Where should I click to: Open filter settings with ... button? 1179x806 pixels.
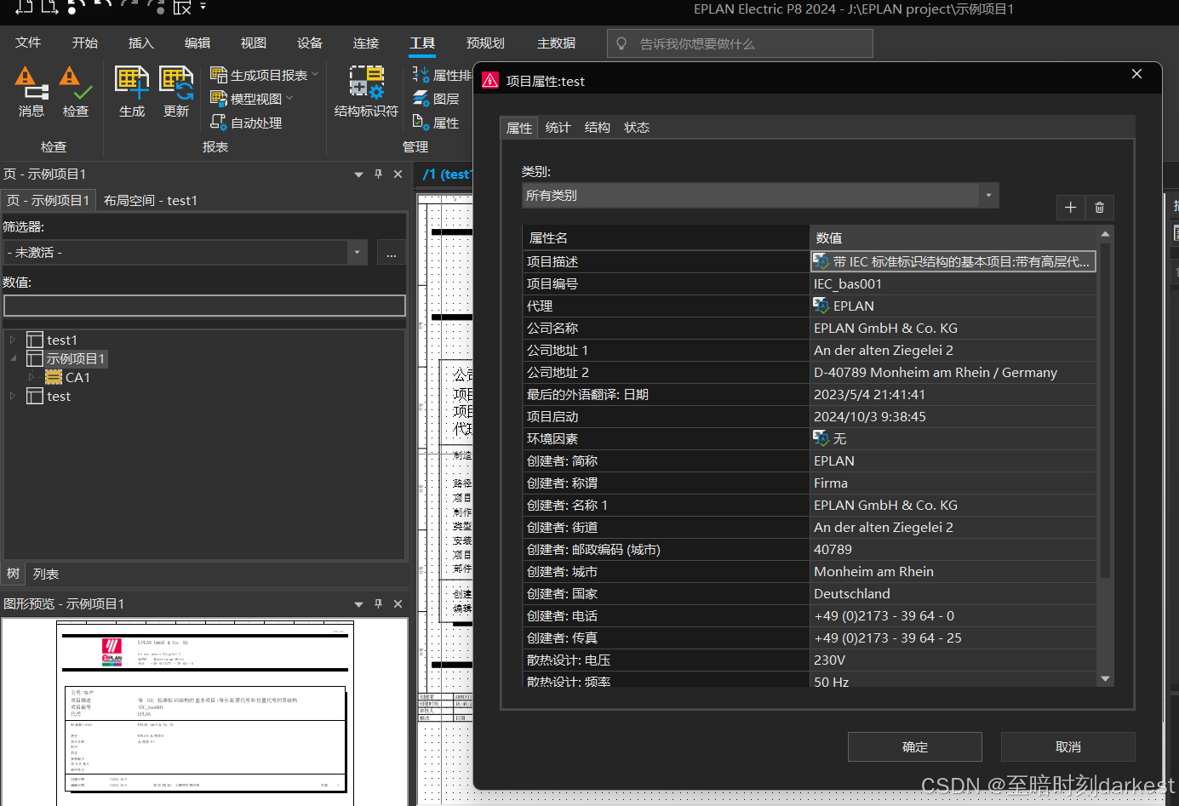[391, 253]
